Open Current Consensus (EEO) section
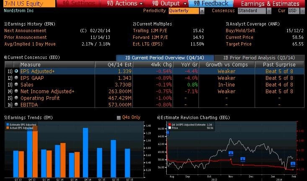 tap(32, 57)
